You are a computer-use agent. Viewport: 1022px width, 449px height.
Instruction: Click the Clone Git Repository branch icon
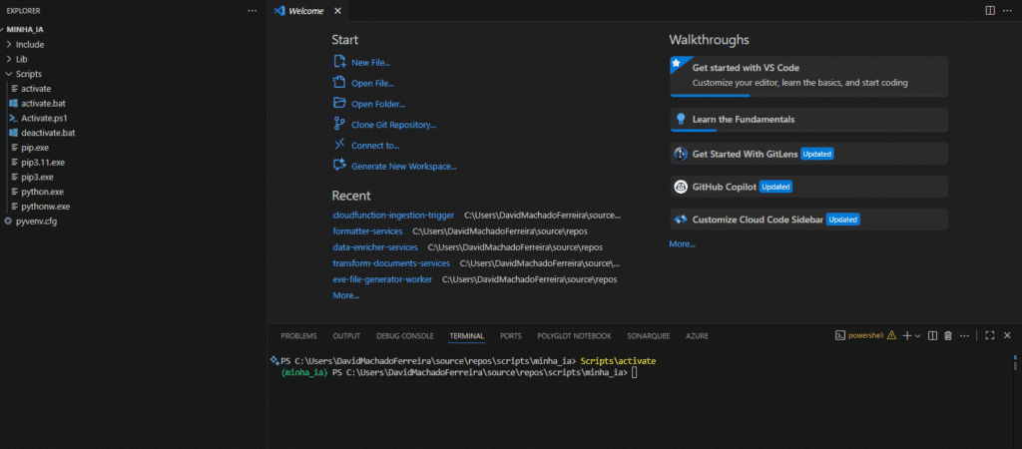340,124
